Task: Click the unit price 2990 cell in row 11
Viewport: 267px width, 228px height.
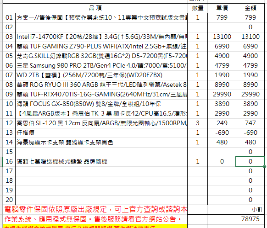Action: tap(222, 113)
